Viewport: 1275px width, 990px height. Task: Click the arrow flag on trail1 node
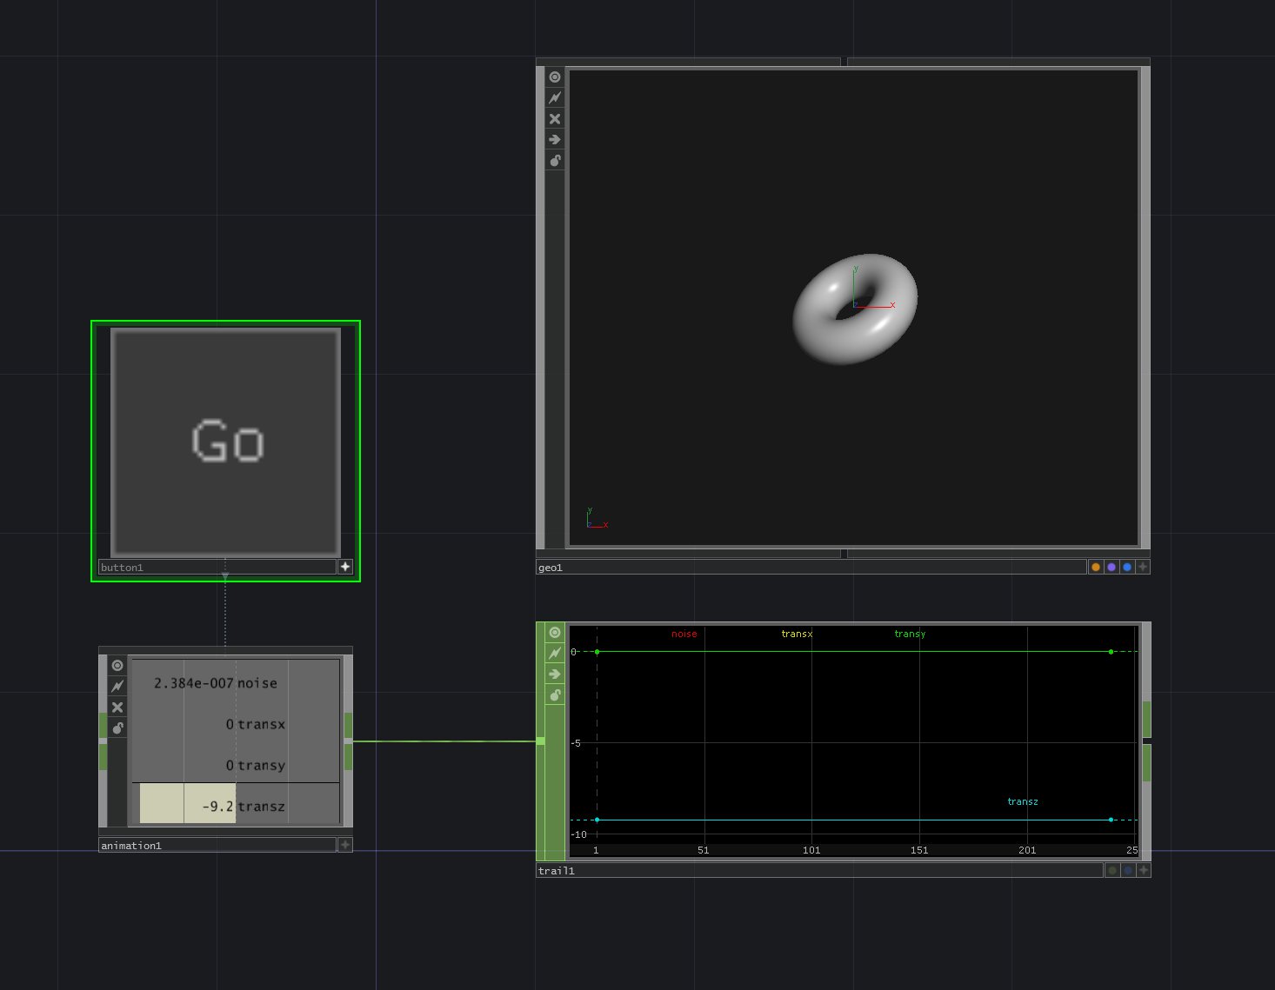point(555,674)
